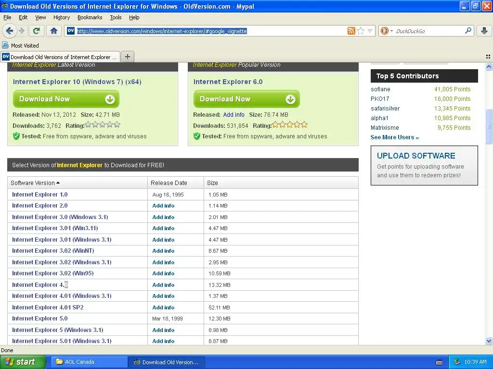Open the Bookmarks menu

click(90, 17)
